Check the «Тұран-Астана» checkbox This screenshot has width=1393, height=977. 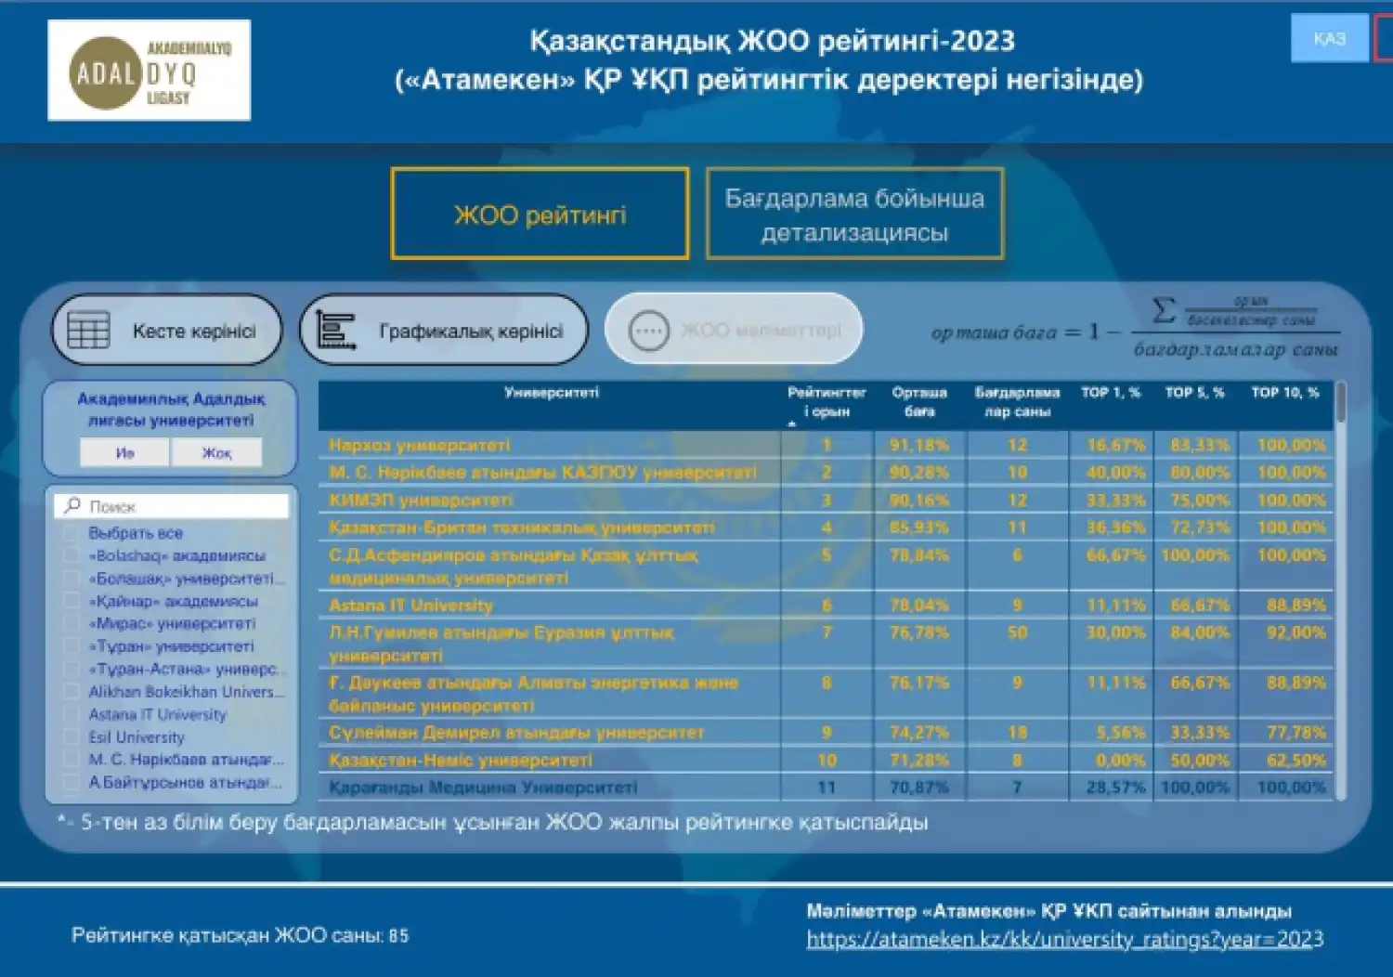click(71, 669)
